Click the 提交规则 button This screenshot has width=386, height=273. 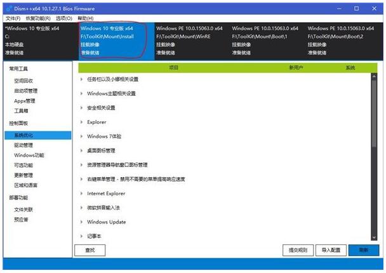pos(298,250)
